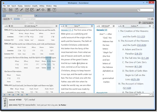Add a new workspace tab with plus
The height and width of the screenshot is (112, 157).
tap(36, 16)
